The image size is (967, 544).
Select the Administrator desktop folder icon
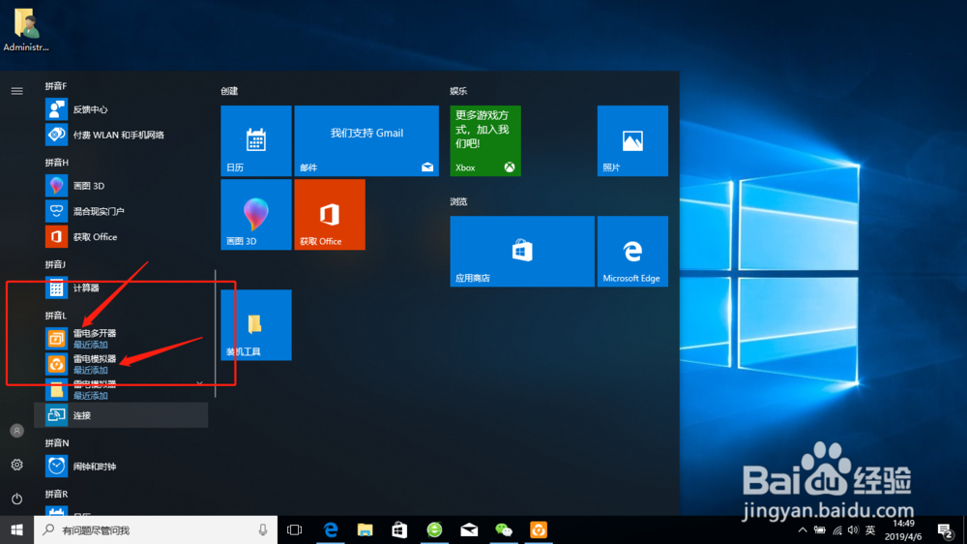click(26, 30)
